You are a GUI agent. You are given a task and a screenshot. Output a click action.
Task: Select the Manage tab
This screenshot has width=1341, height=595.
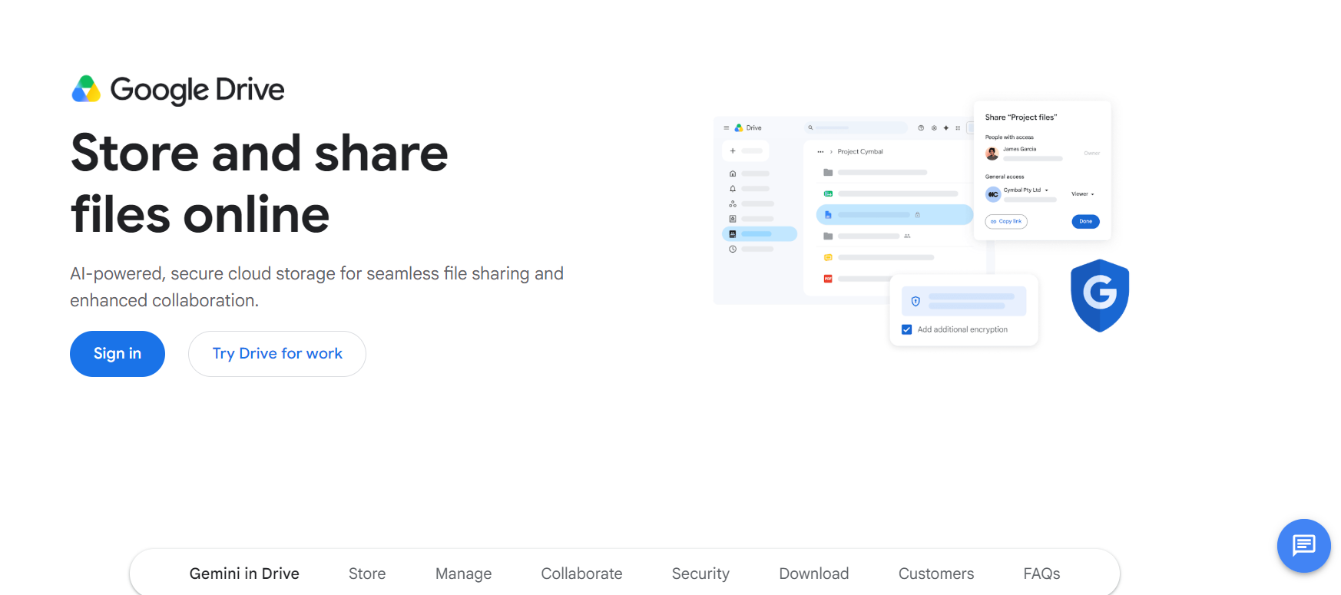click(463, 574)
